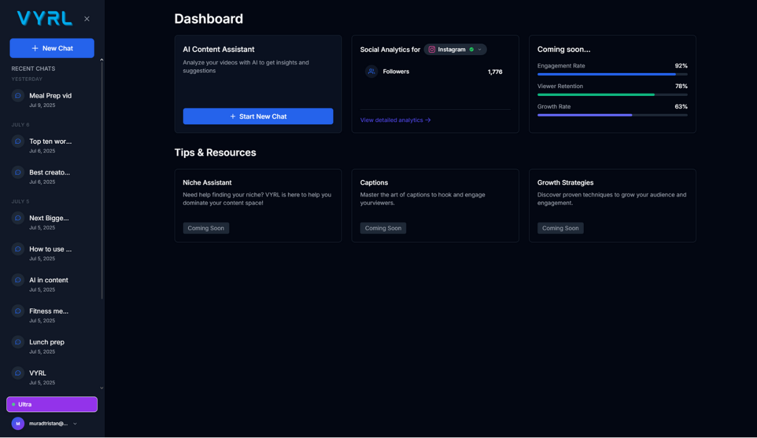
Task: Click chat icon next to Best creato...
Action: (18, 172)
